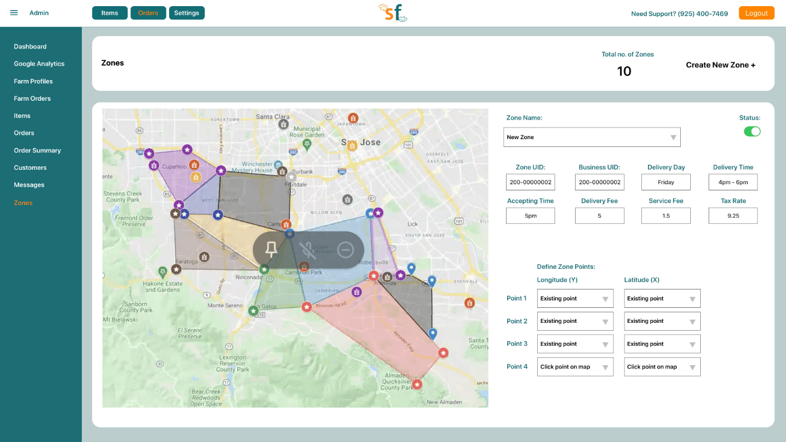Select gray wheat marker below Santa Clara

tap(283, 124)
